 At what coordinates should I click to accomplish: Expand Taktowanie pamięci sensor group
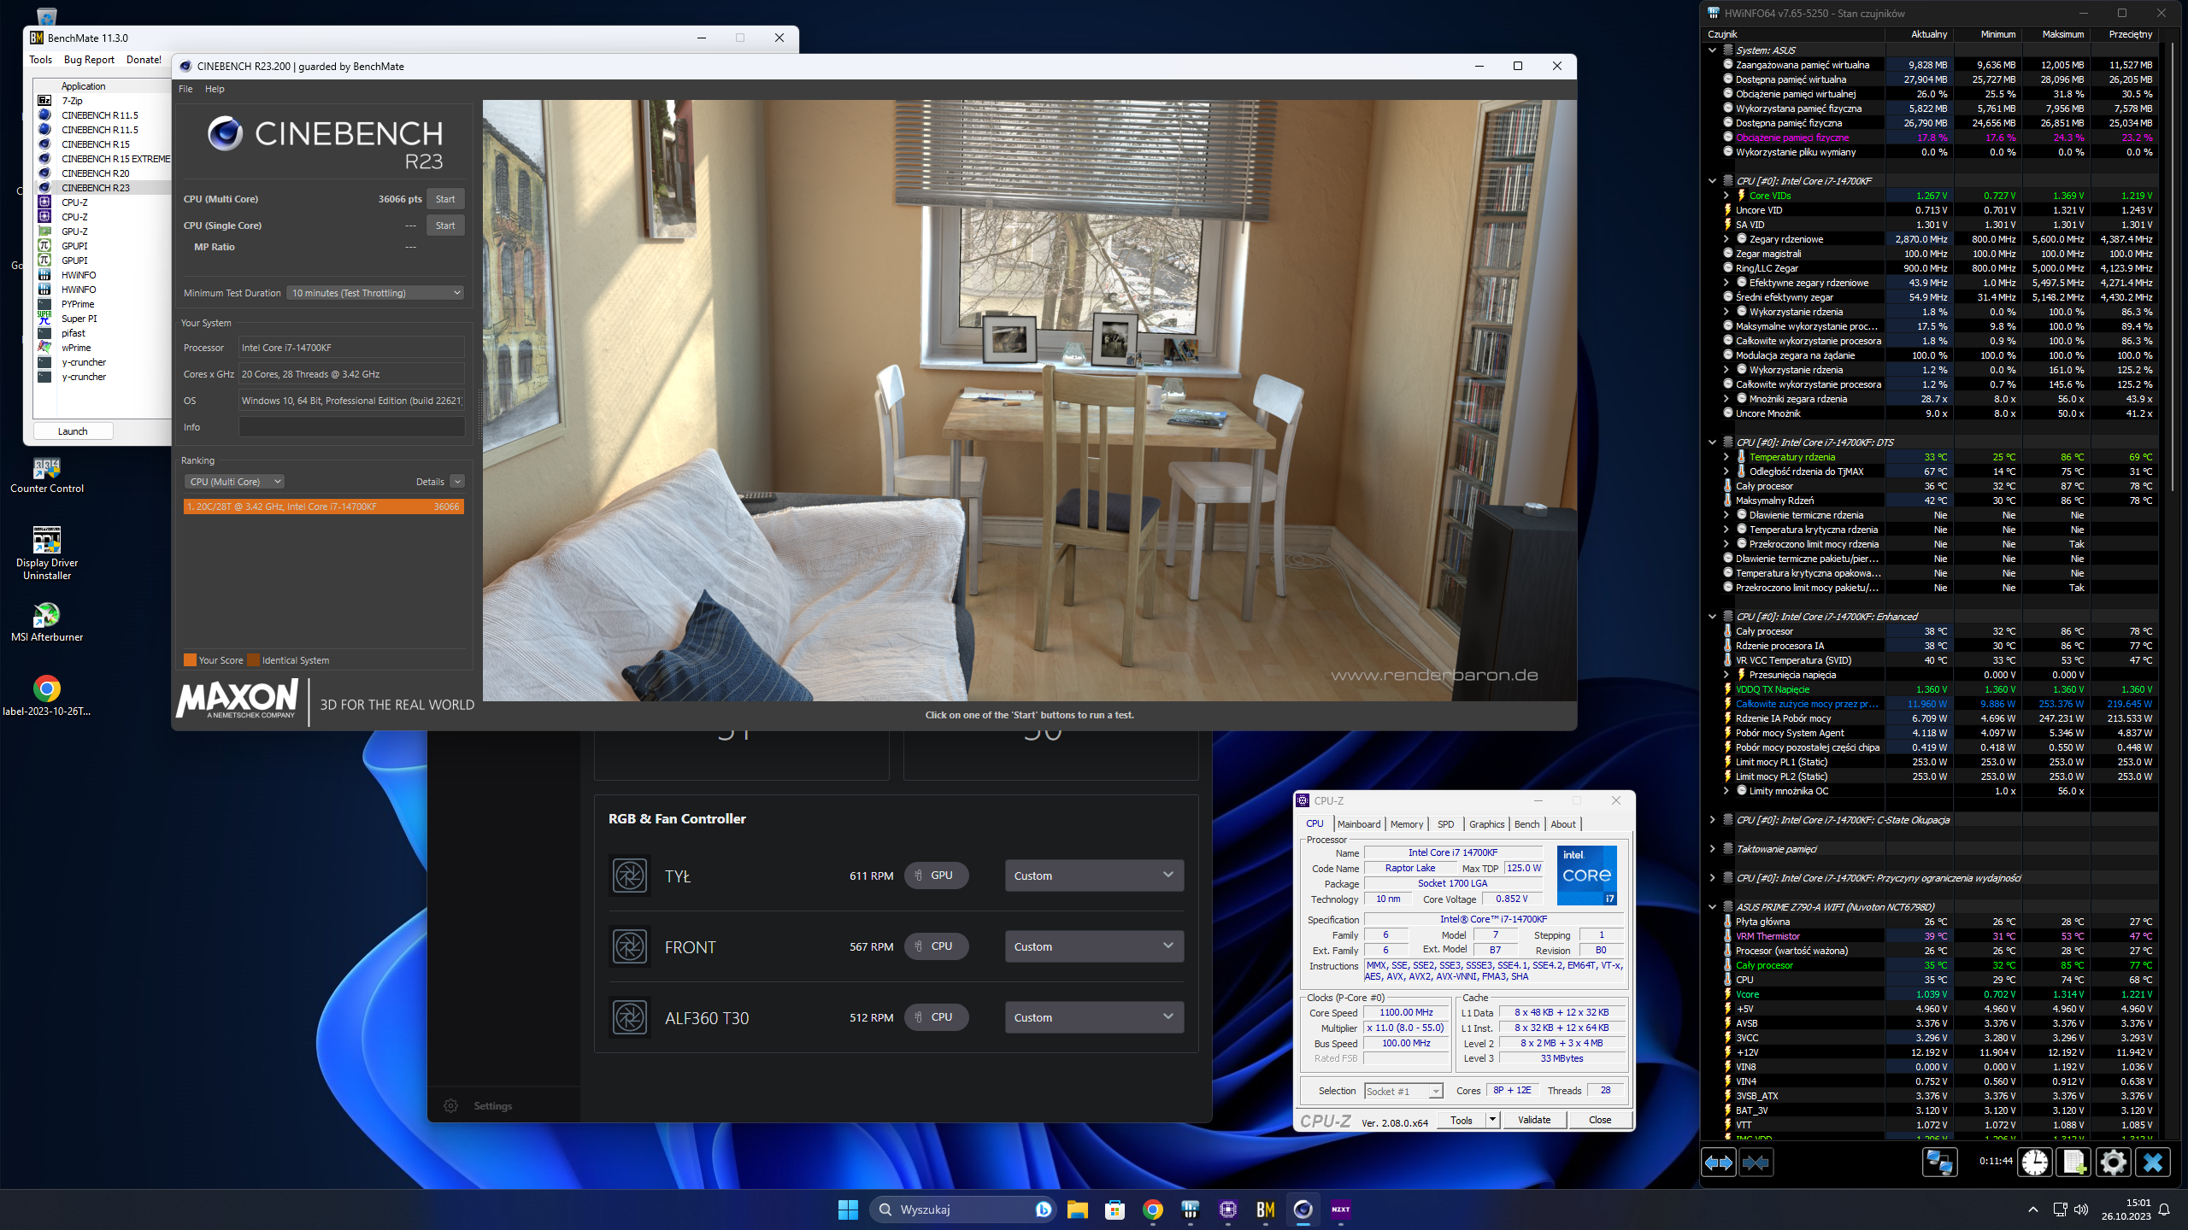1712,849
